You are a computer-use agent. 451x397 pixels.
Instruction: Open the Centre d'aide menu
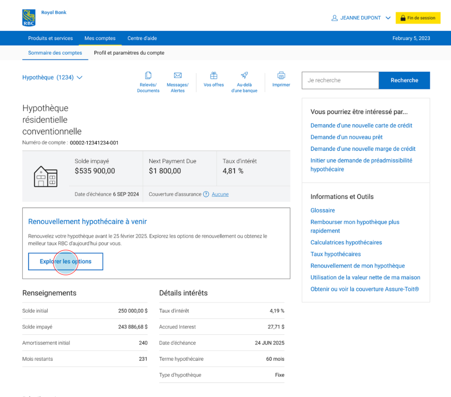pos(142,38)
